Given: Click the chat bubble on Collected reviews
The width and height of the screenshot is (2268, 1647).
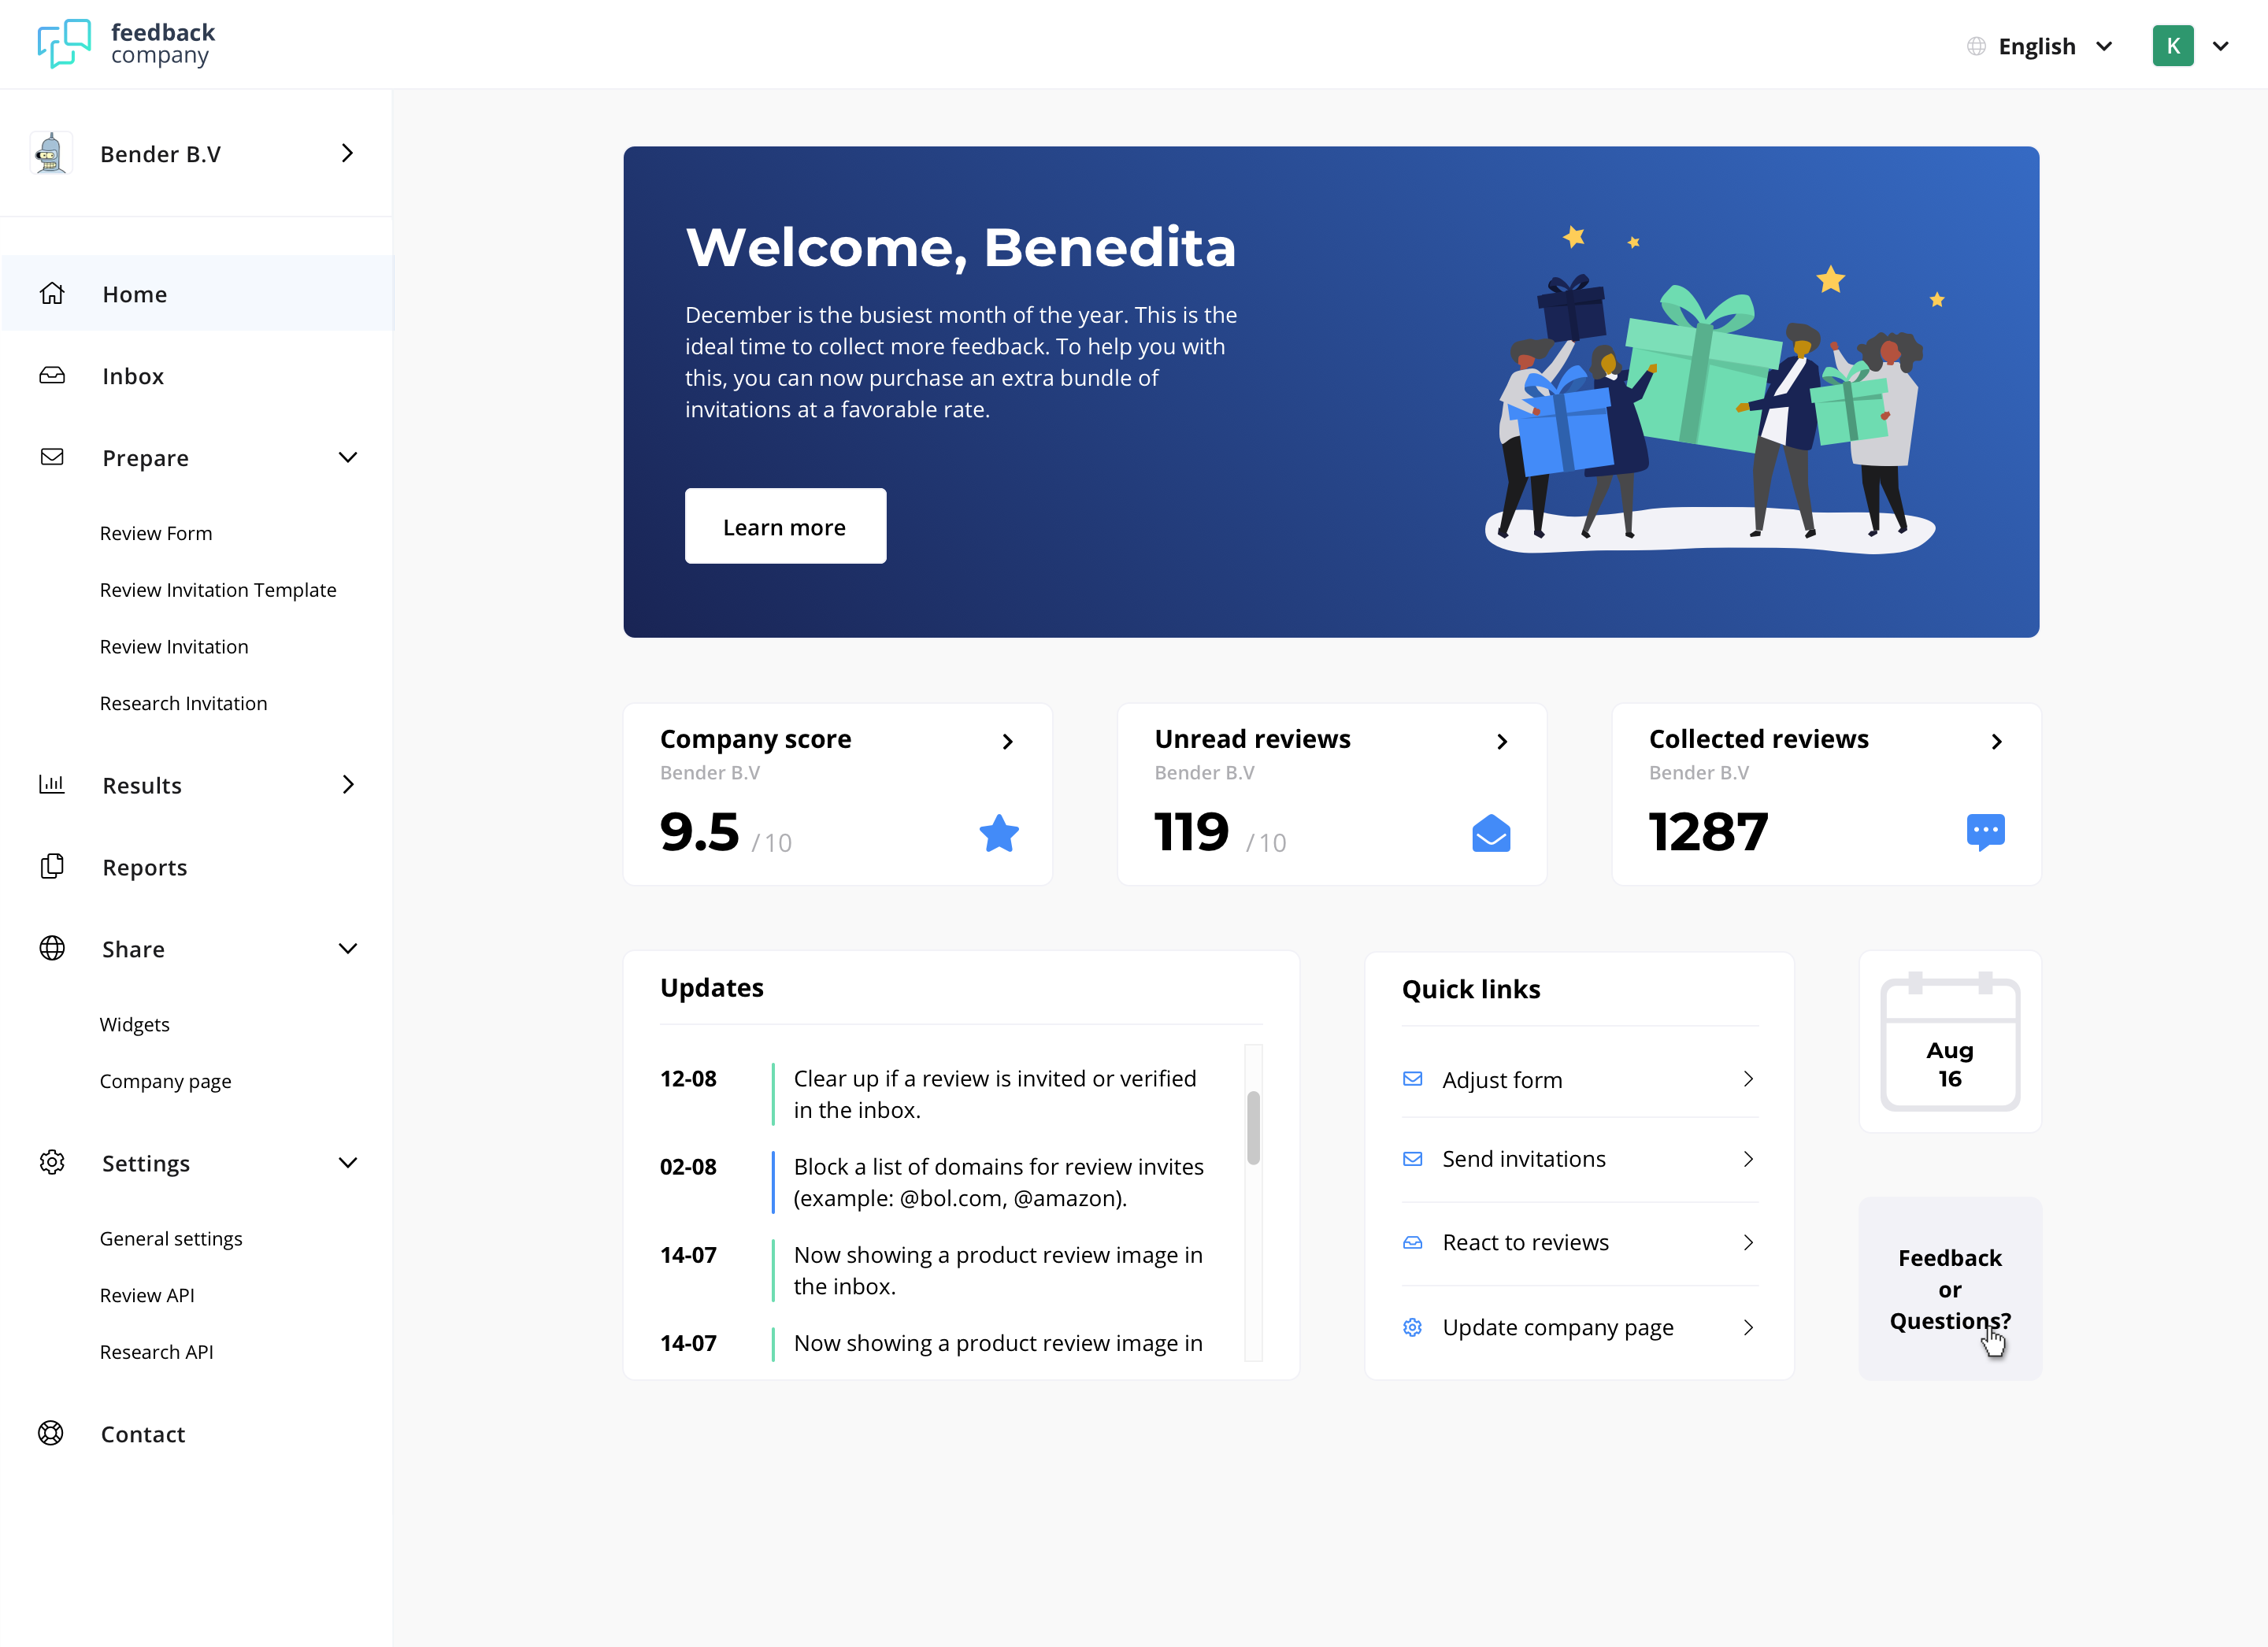Looking at the screenshot, I should (x=1985, y=832).
